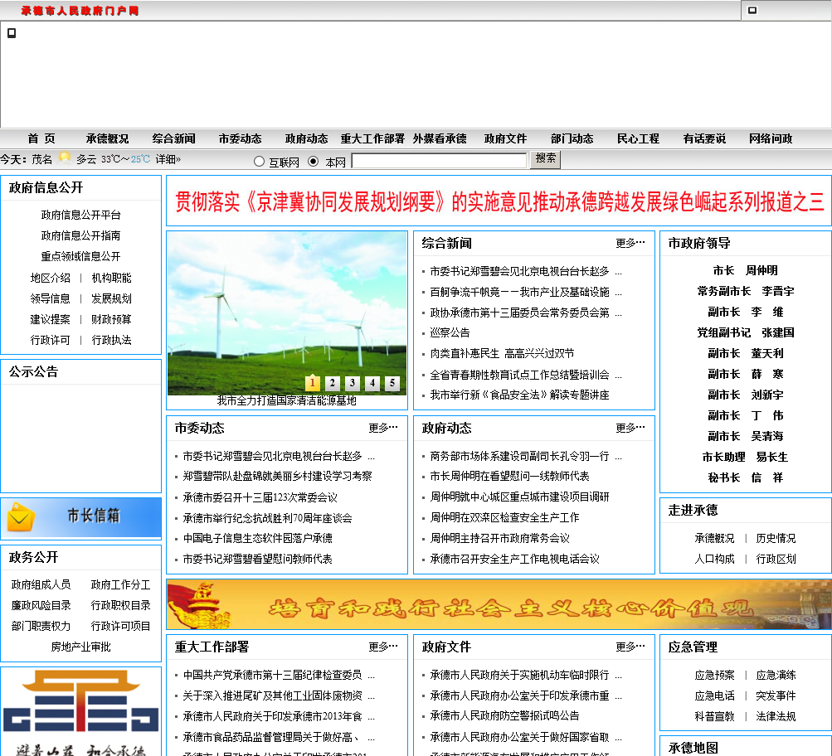Screen dimensions: 832x756
Task: Open 承德市委召开十三届123次常委会议 article
Action: coord(260,497)
